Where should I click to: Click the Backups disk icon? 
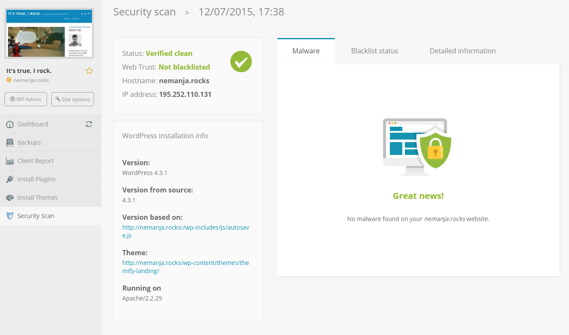10,143
